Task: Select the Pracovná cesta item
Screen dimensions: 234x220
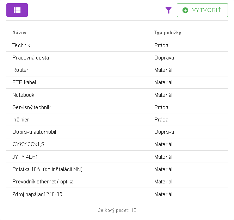Action: click(31, 58)
